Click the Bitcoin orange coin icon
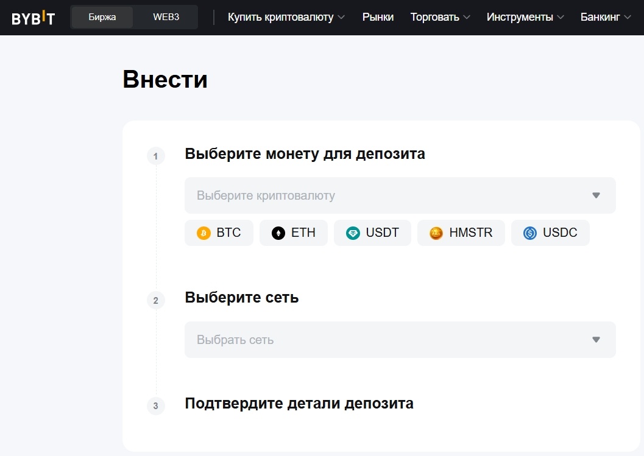Image resolution: width=644 pixels, height=456 pixels. click(203, 233)
